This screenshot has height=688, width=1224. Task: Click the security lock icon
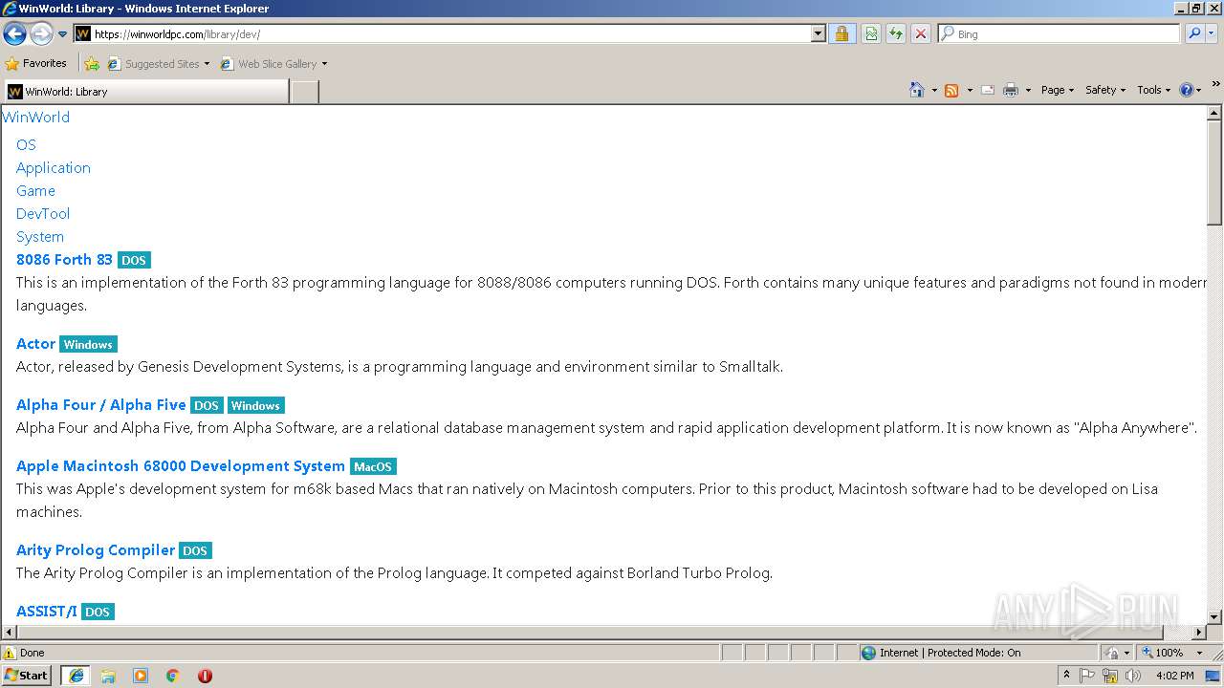tap(841, 33)
